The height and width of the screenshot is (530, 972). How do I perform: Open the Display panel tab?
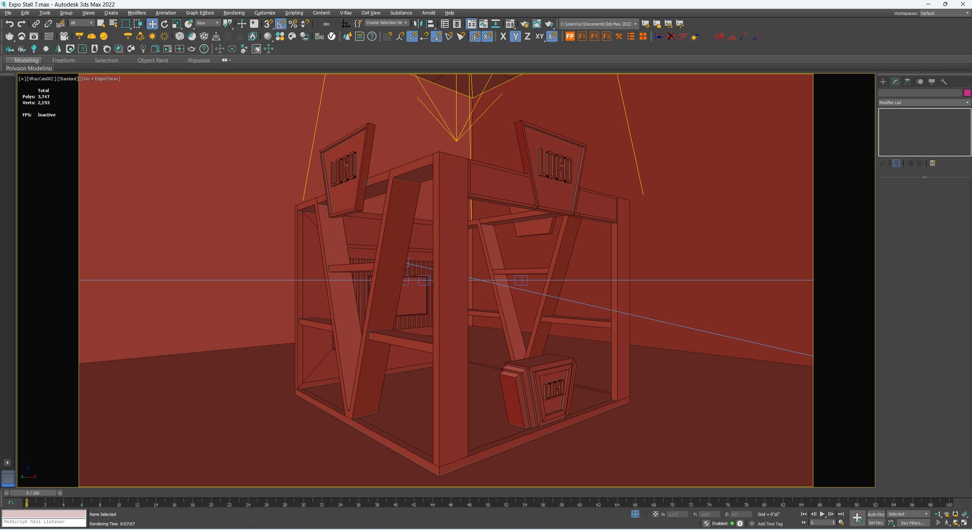[x=931, y=81]
